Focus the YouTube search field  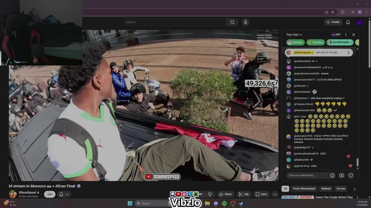pos(175,22)
